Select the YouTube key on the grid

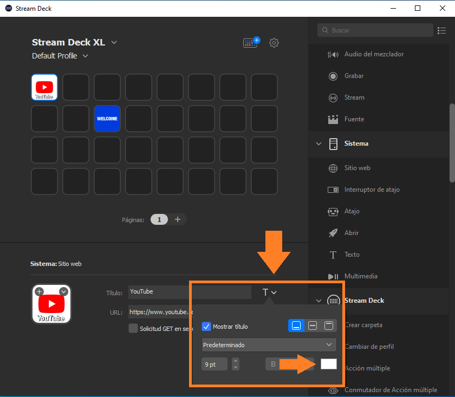coord(44,87)
